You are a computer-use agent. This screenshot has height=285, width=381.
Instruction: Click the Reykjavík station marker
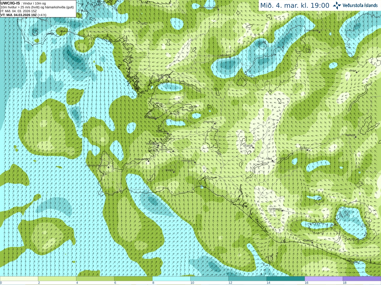coord(158,145)
